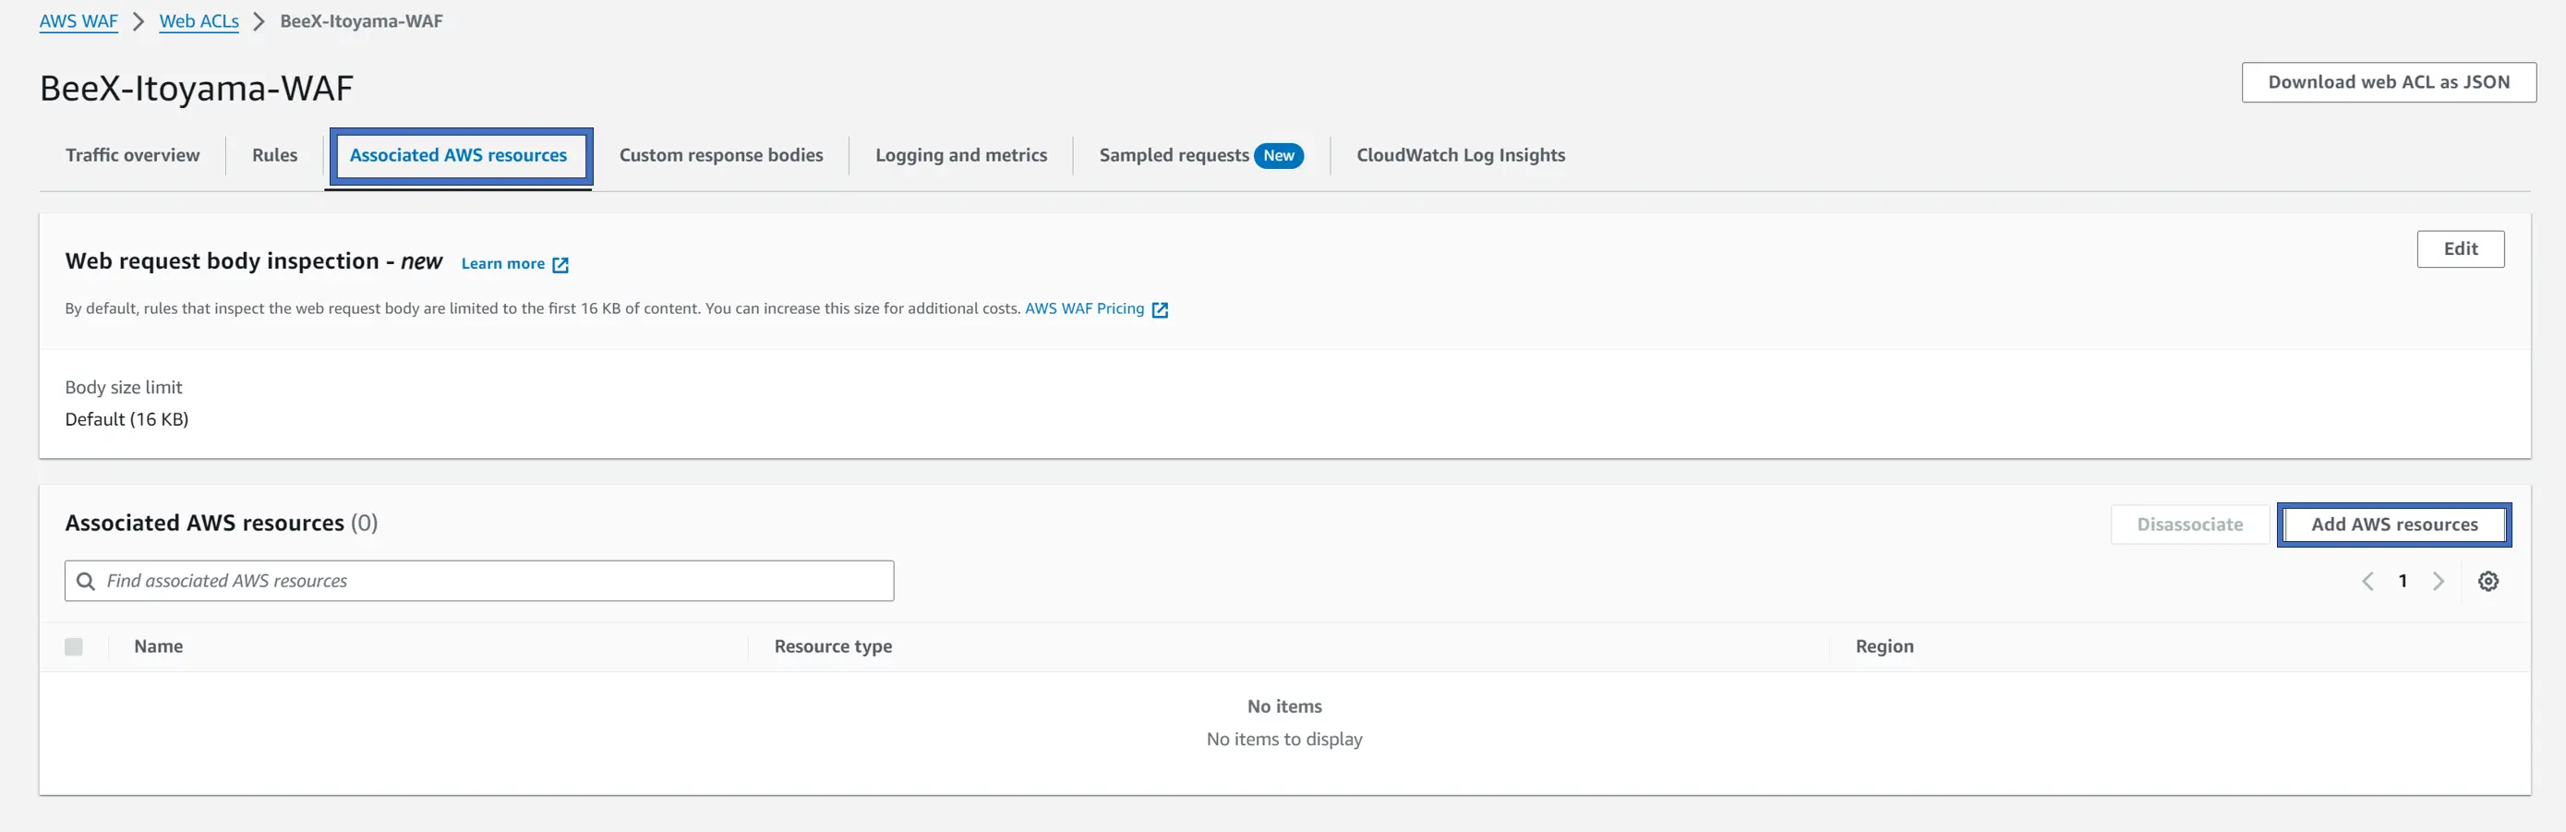Click page number 1 in pagination

pos(2403,581)
